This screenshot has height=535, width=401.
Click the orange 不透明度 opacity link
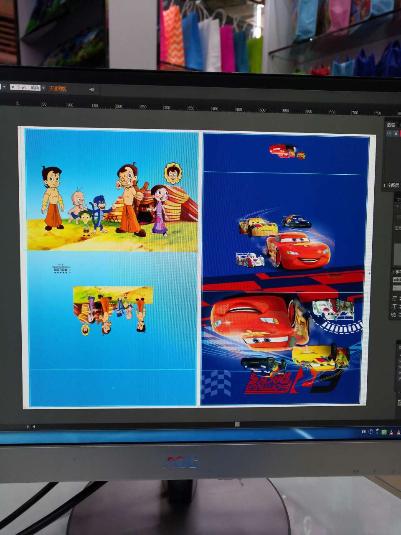[58, 89]
